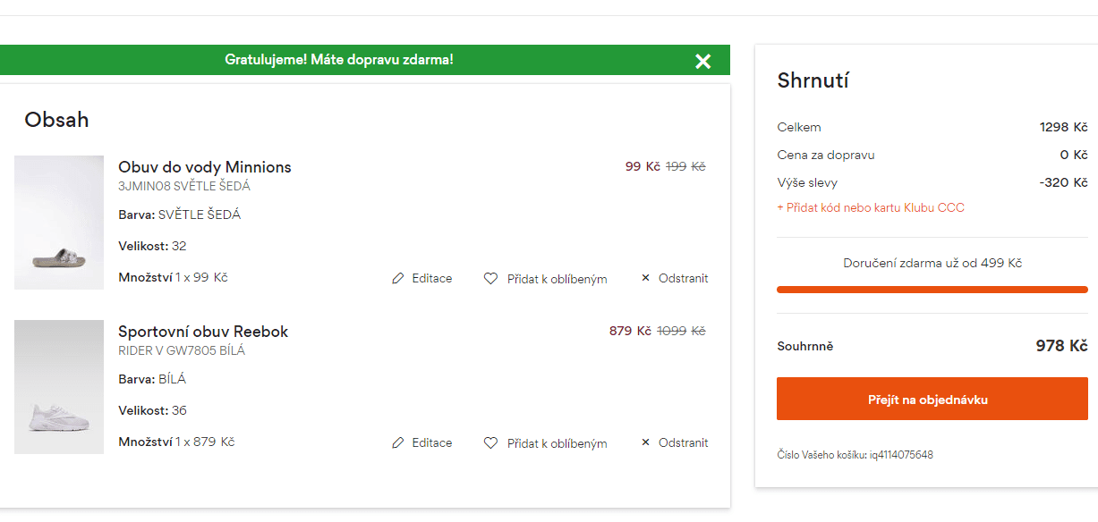Open Minnions water shoe thumbnail image

click(59, 223)
